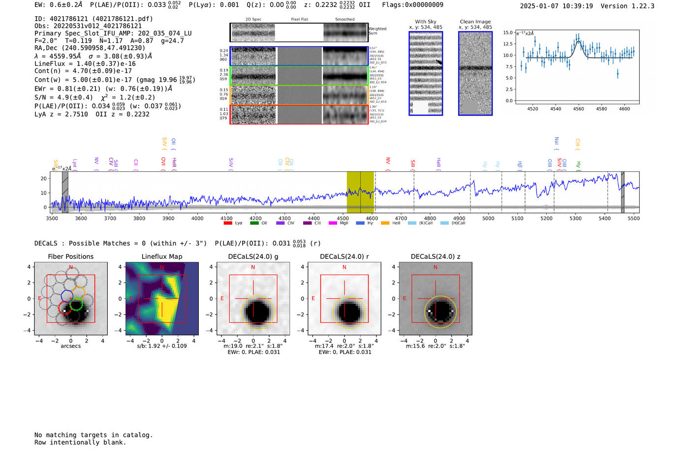The image size is (689, 469).
Task: Click the 'LineFlux = 1.40(±0.37)e-16' value
Action: point(85,63)
